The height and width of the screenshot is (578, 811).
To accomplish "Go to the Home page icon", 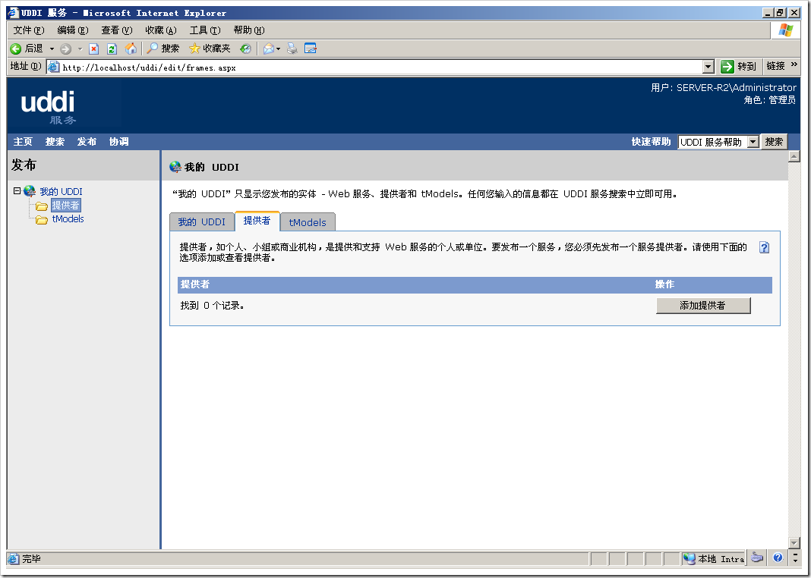I will click(131, 49).
